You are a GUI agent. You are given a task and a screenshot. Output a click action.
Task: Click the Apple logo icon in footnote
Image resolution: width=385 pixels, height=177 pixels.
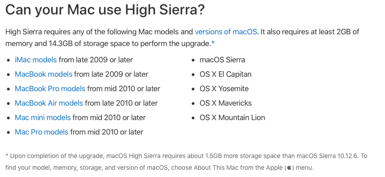(x=289, y=168)
